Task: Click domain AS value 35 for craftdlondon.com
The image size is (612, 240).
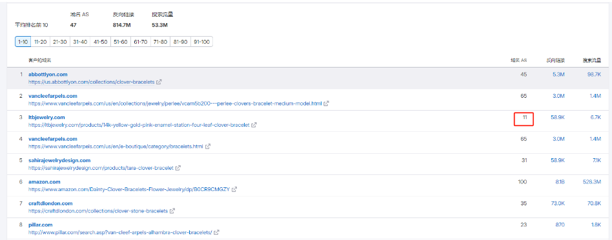Action: coord(524,203)
